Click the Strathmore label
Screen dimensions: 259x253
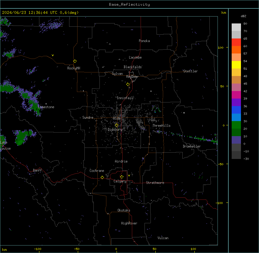155,183
